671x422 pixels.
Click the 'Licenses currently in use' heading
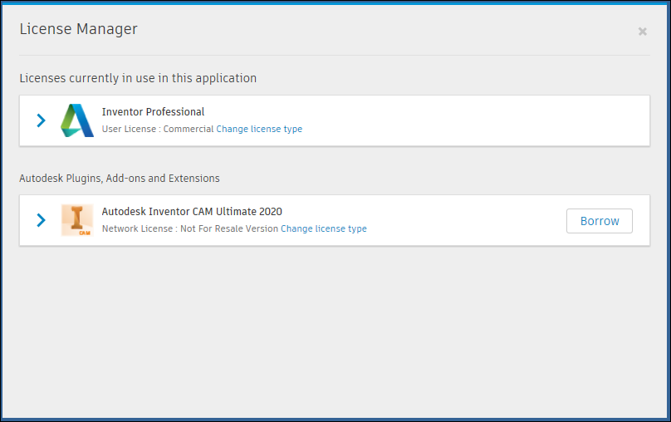(138, 78)
